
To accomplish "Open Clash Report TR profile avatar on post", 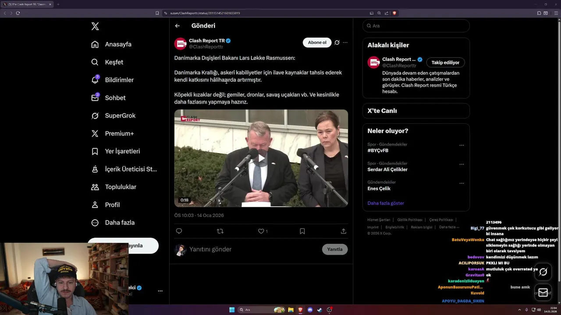I will point(181,44).
